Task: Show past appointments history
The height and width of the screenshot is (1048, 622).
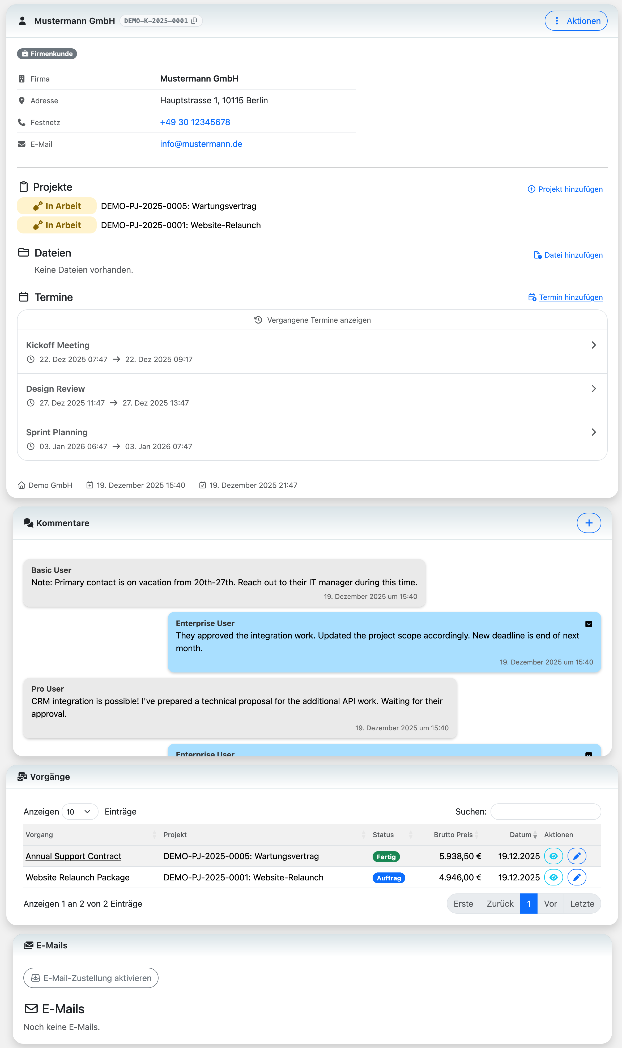Action: pos(312,320)
